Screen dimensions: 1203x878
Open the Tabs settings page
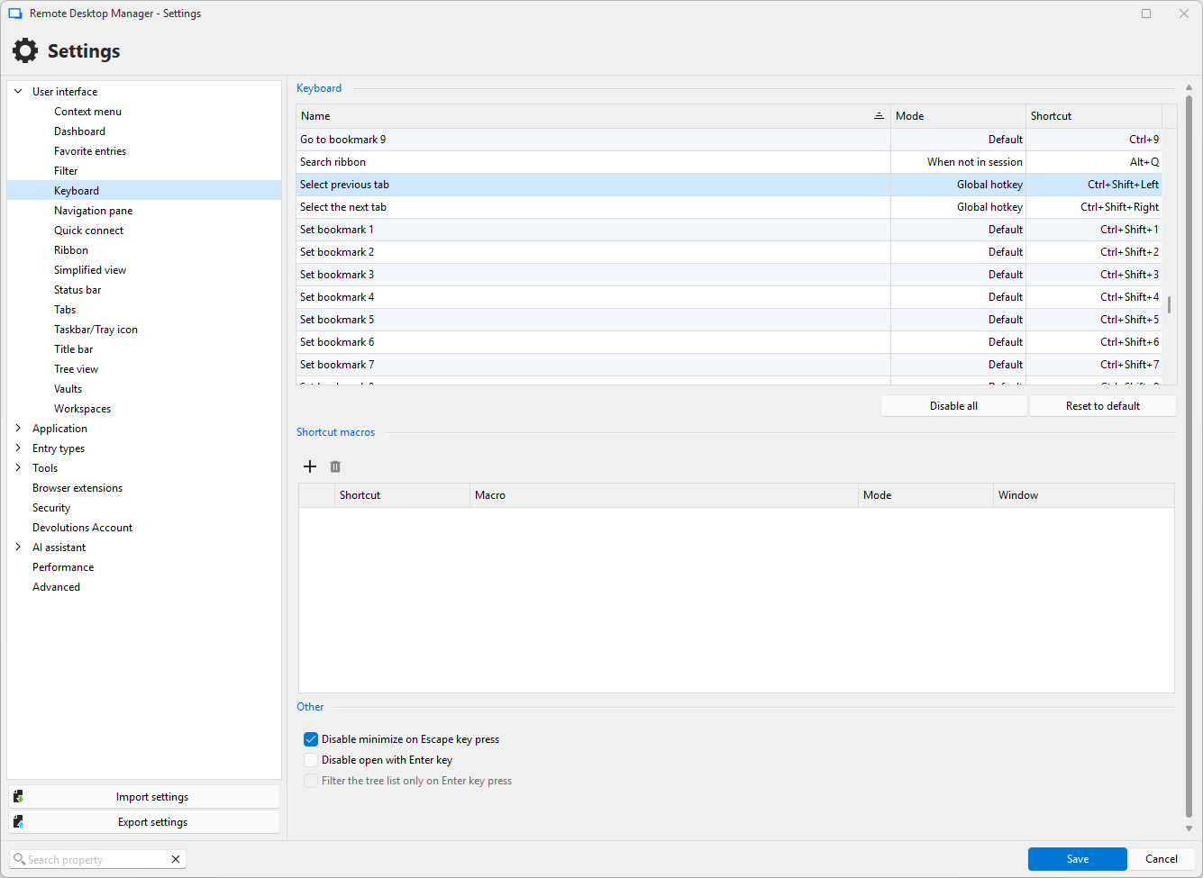[65, 310]
